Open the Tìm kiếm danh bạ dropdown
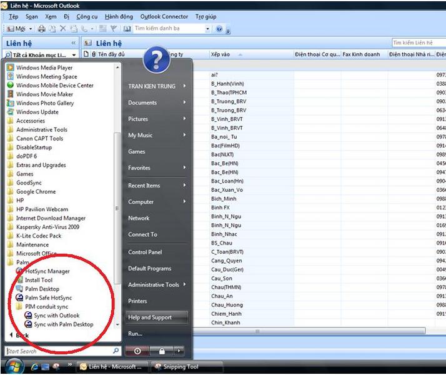446x375 pixels. coord(208,29)
